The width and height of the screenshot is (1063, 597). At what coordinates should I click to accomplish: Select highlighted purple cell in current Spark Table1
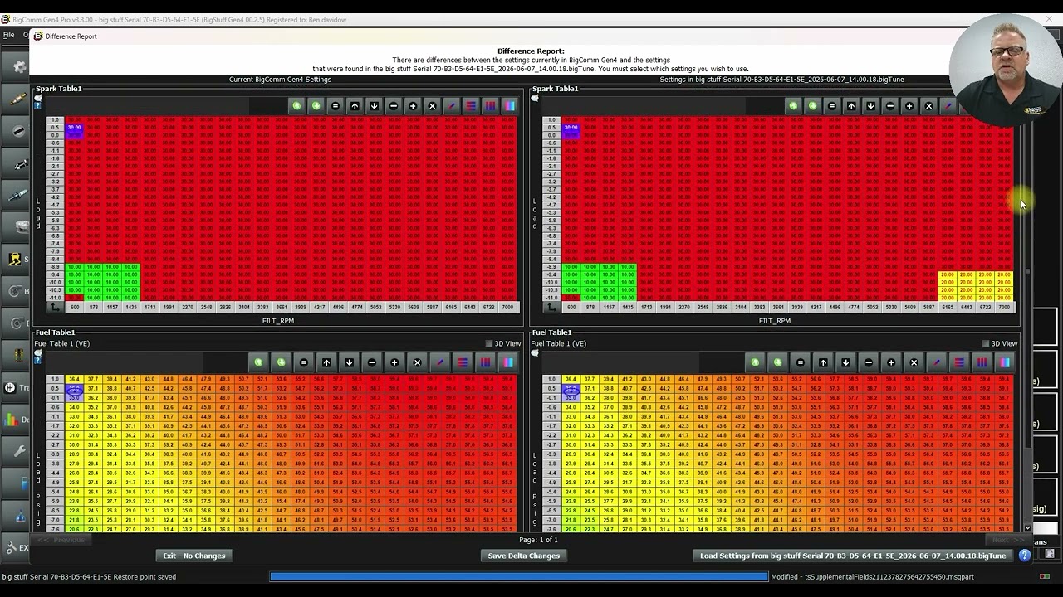click(x=75, y=129)
